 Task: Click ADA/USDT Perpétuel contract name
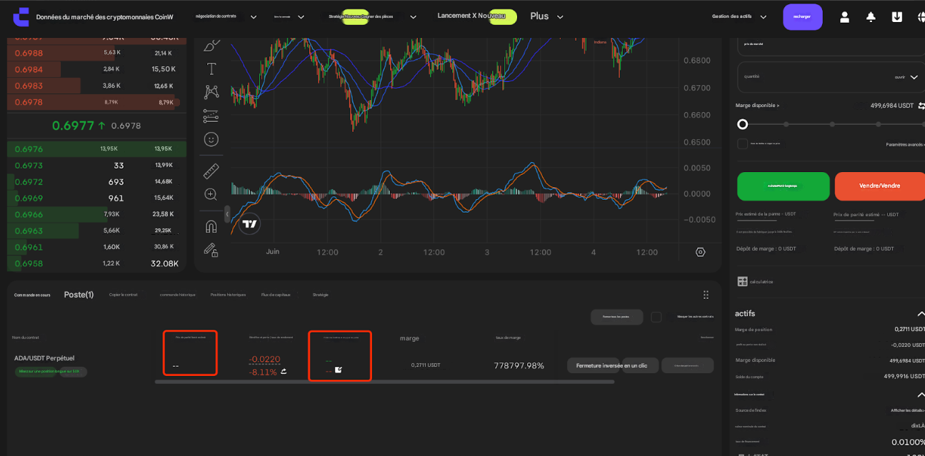44,358
